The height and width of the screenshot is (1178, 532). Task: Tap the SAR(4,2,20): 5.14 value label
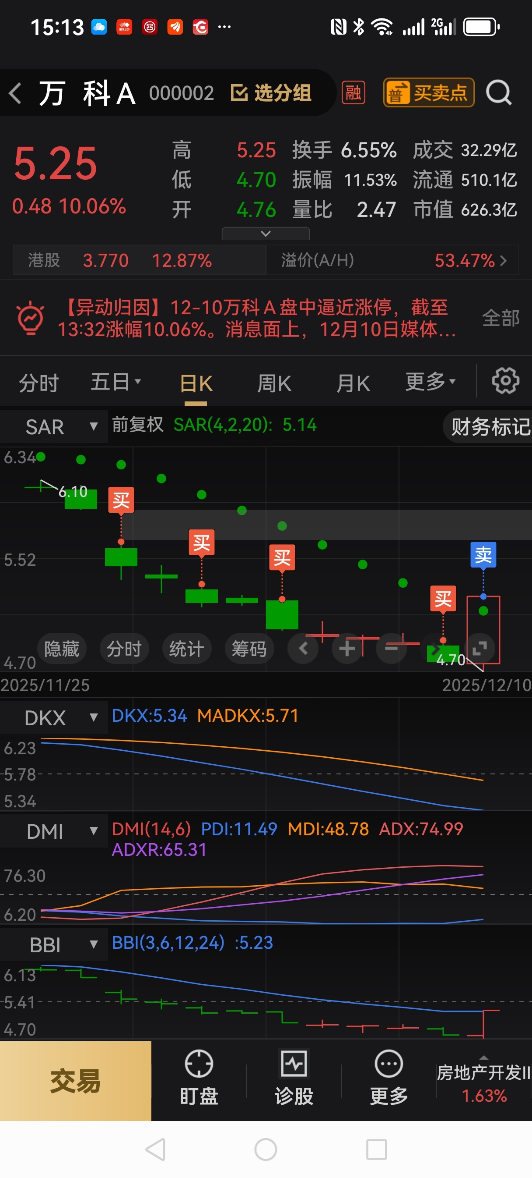click(x=245, y=425)
